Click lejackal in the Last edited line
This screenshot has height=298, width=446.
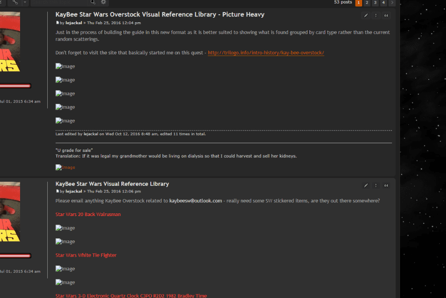coord(91,134)
